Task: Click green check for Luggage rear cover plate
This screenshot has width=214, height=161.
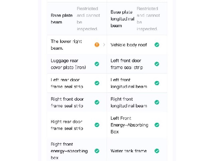Action: (97, 64)
